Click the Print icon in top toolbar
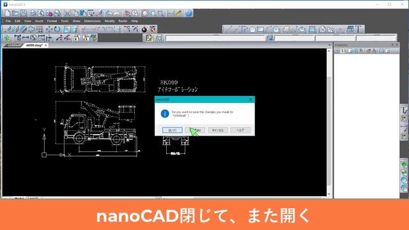 click(33, 13)
